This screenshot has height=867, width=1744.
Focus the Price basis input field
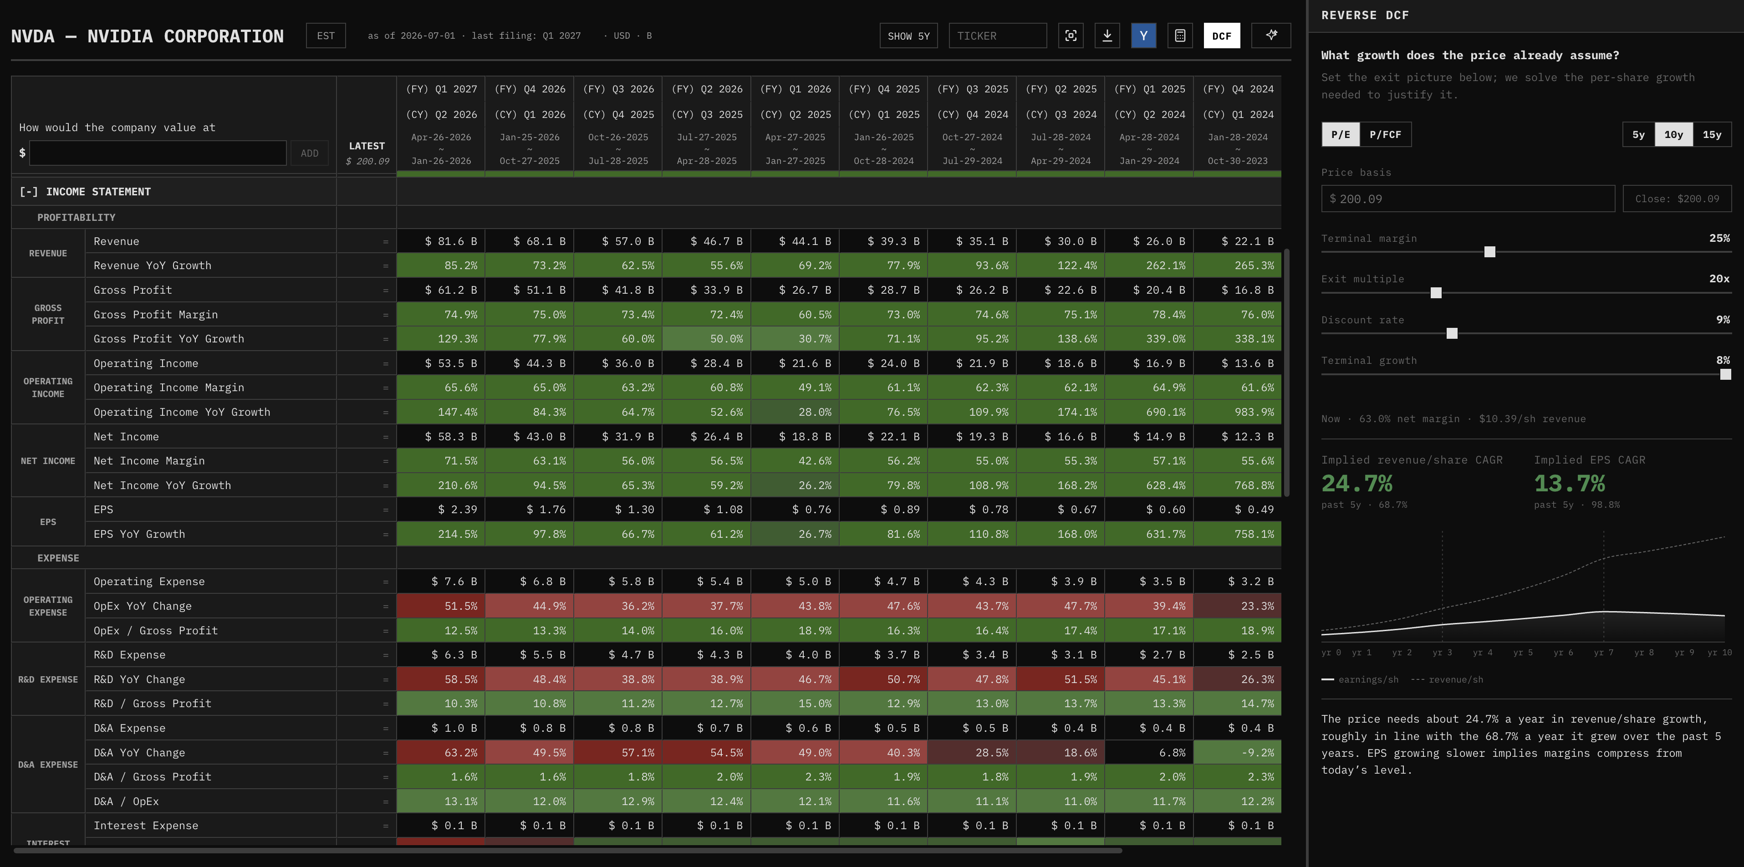pos(1468,199)
